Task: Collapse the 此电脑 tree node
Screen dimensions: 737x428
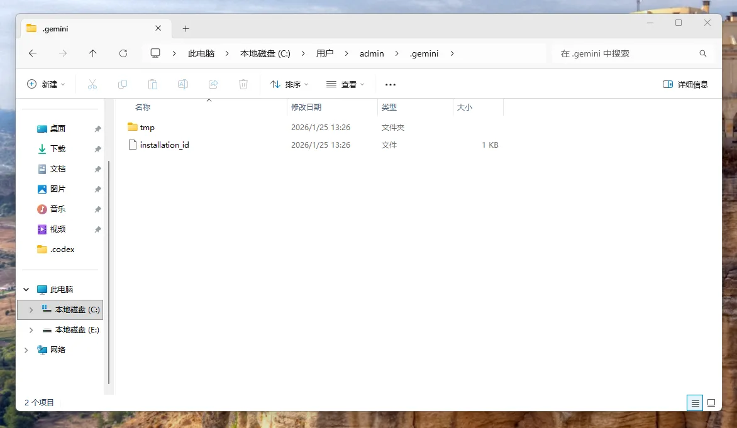Action: (26, 290)
